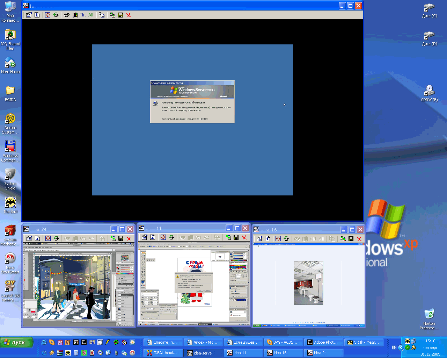Toggle Alt key in the a-16 VNC toolbar
The image size is (447, 358).
(x=322, y=239)
